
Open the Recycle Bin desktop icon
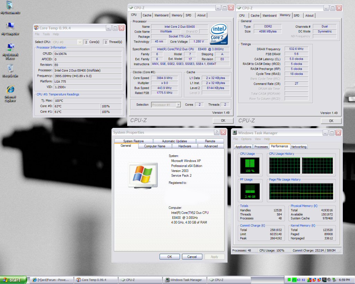[10, 71]
